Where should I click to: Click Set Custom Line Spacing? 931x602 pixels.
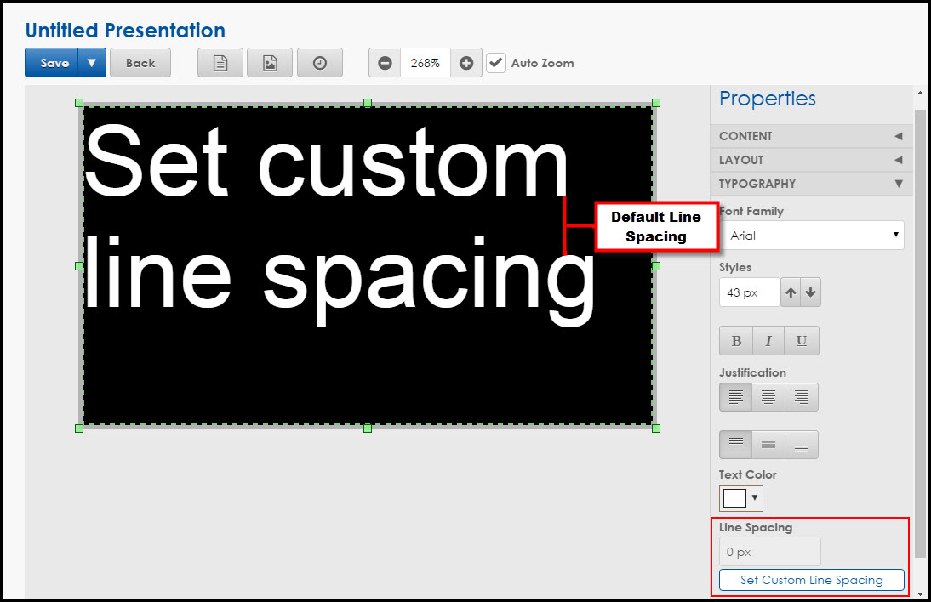point(811,579)
